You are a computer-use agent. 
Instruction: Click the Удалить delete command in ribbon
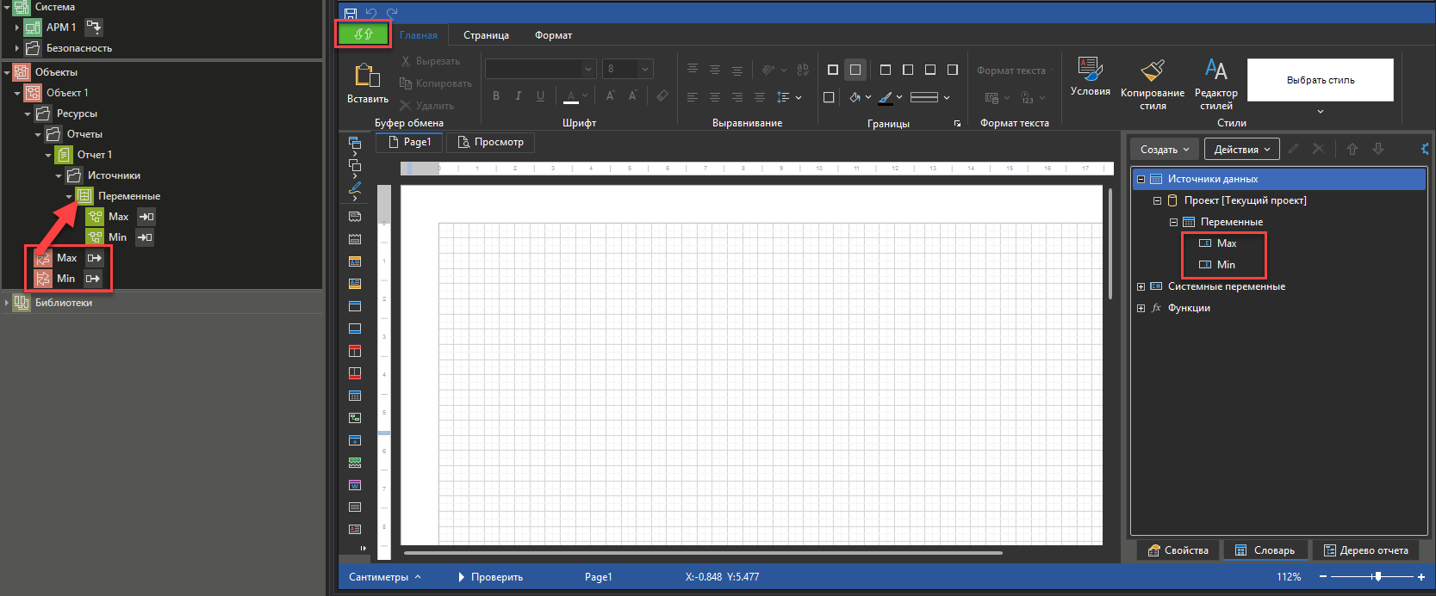pyautogui.click(x=426, y=106)
